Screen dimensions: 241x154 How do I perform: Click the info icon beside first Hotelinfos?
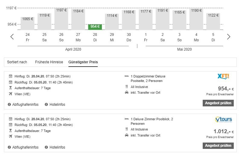tap(46, 104)
